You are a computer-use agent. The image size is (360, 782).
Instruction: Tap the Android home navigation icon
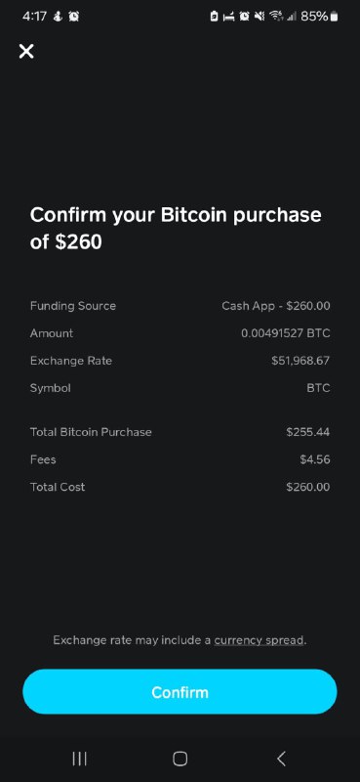coord(180,759)
